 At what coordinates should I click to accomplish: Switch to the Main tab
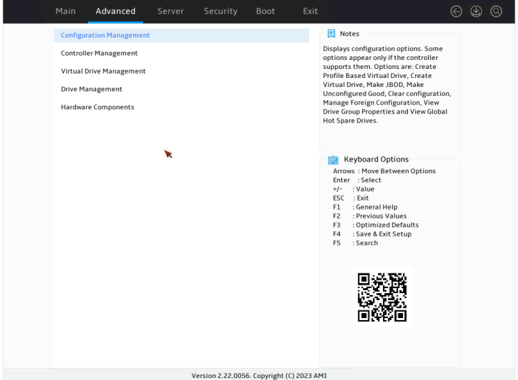pyautogui.click(x=65, y=11)
